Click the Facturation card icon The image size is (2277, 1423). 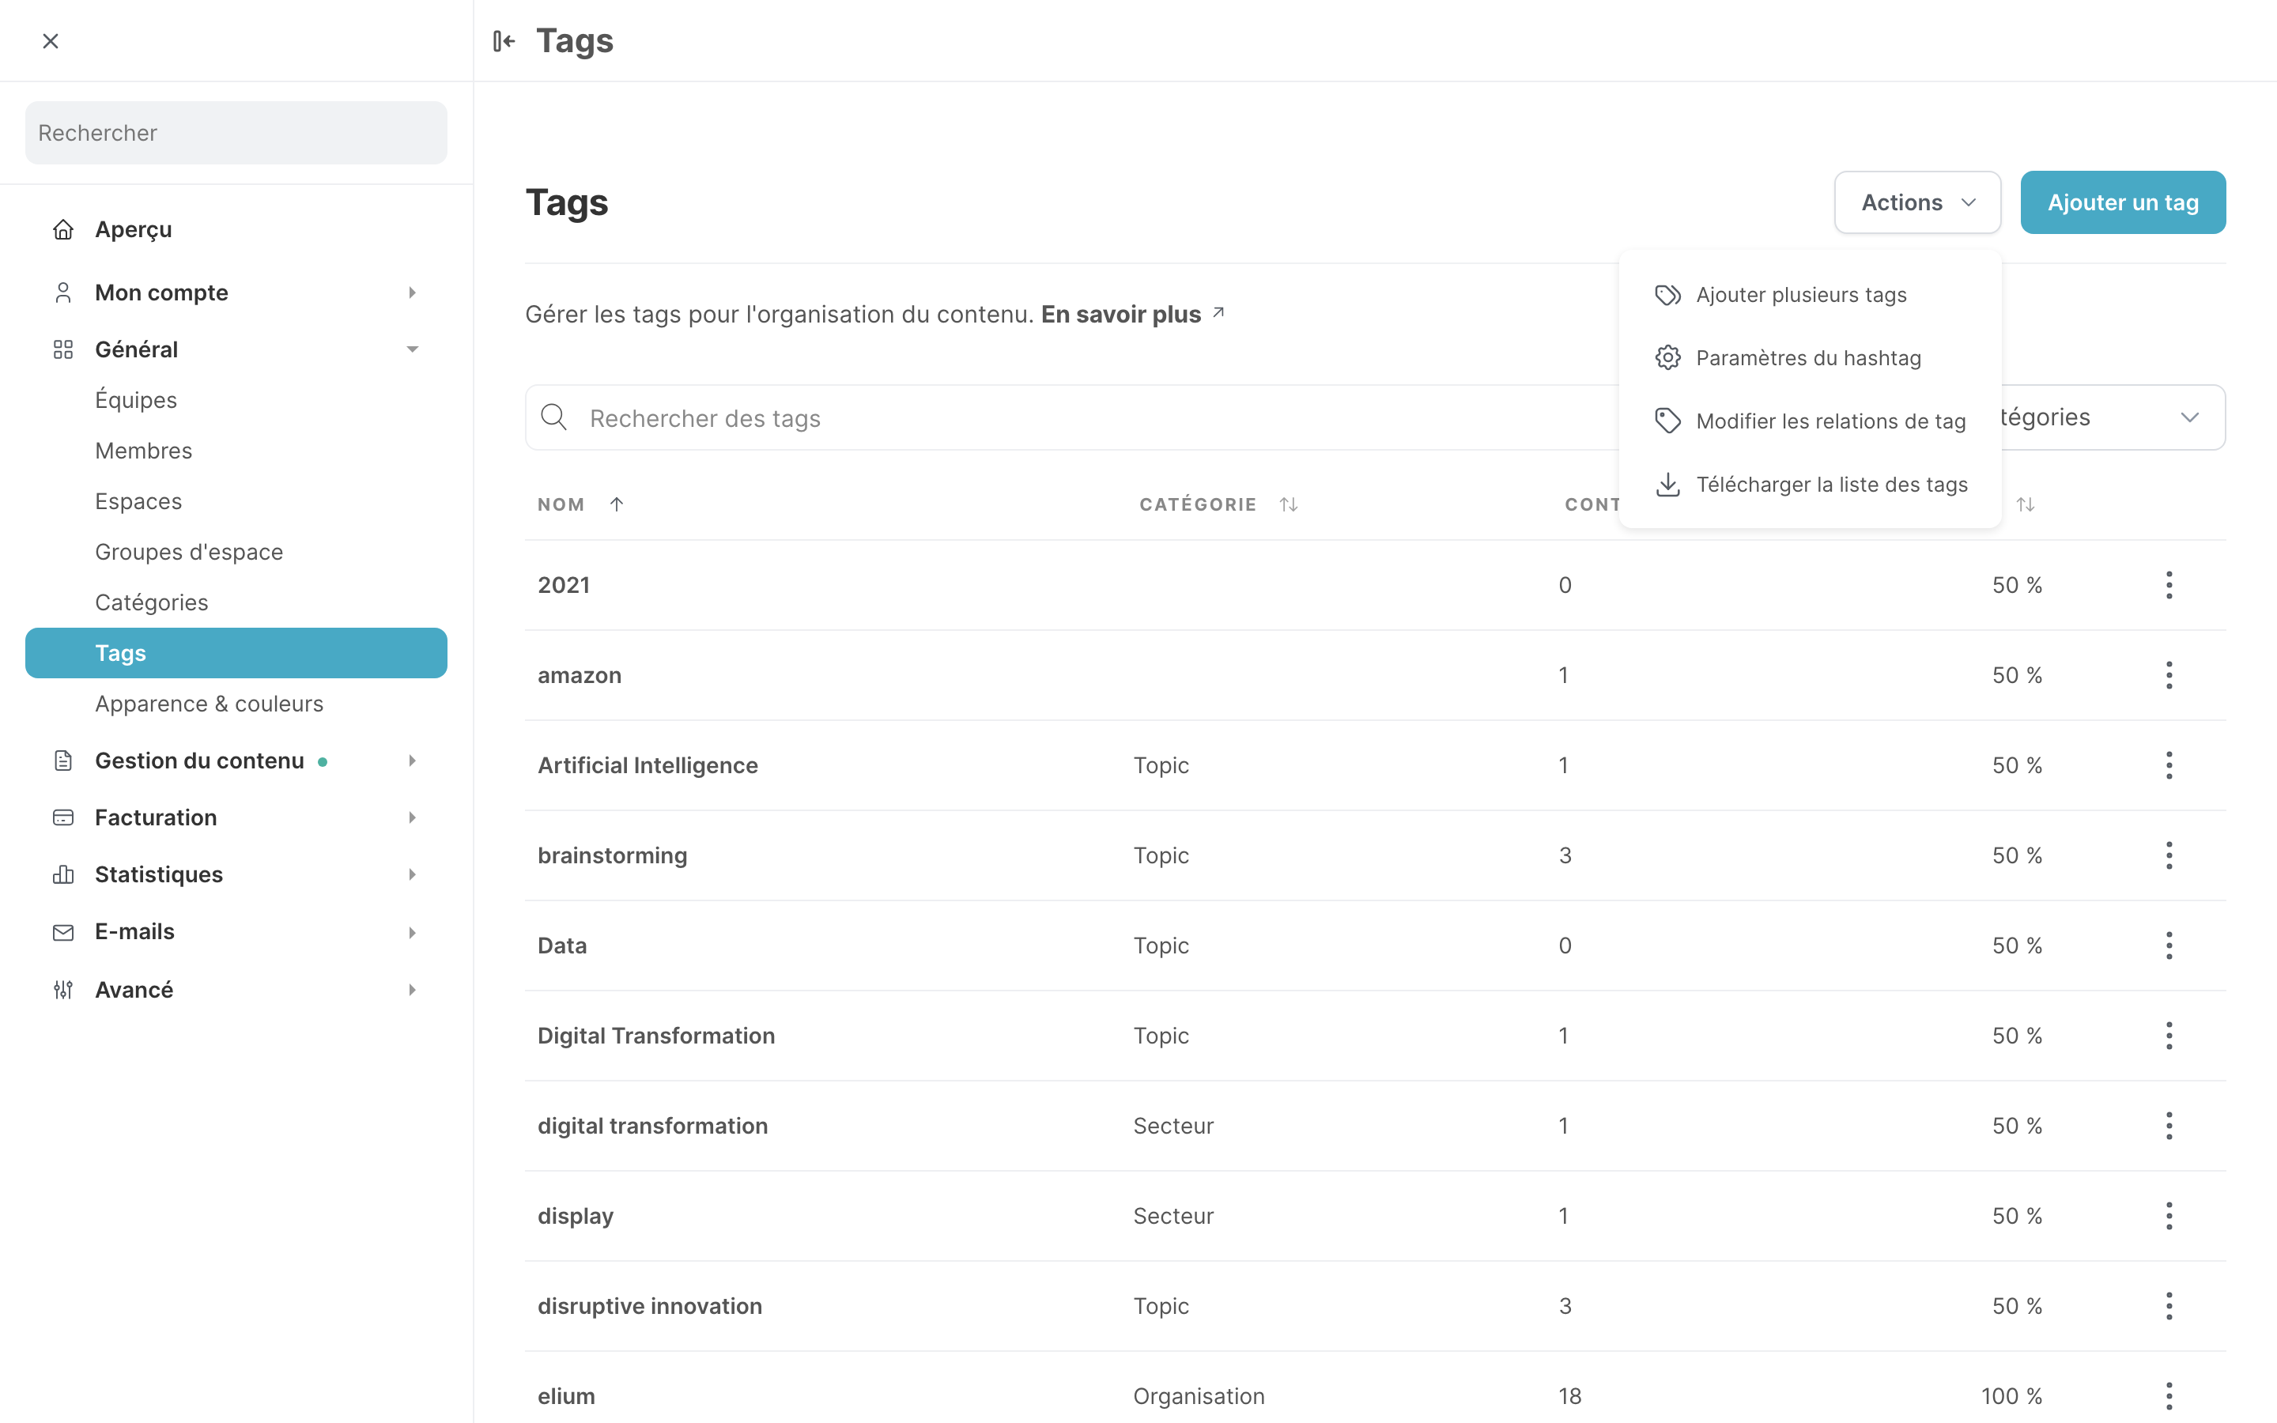[x=63, y=817]
